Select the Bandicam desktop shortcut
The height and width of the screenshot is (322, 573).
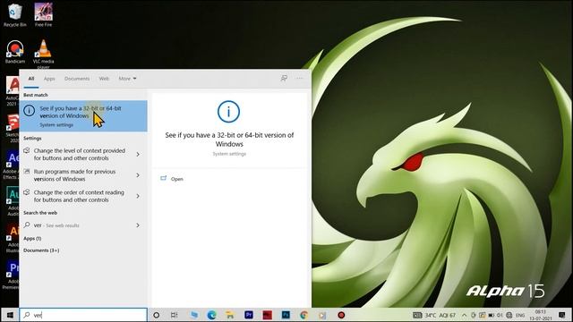click(x=14, y=52)
